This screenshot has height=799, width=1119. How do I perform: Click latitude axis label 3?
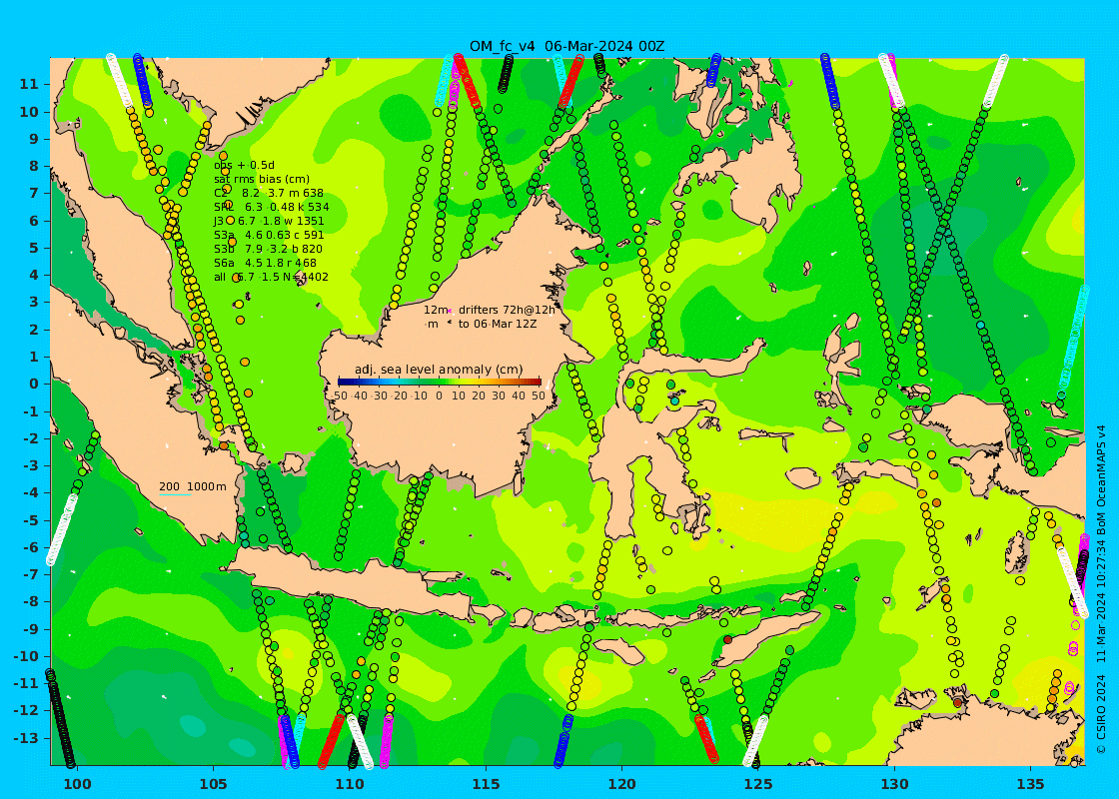tap(34, 302)
